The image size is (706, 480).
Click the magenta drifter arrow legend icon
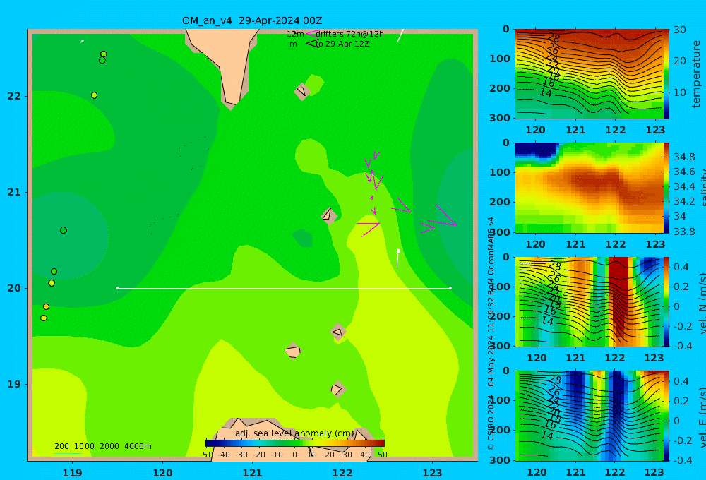point(311,34)
